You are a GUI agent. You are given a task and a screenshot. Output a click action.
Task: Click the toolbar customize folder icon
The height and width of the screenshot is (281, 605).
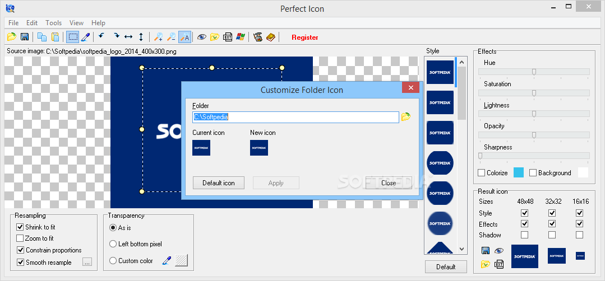(215, 37)
